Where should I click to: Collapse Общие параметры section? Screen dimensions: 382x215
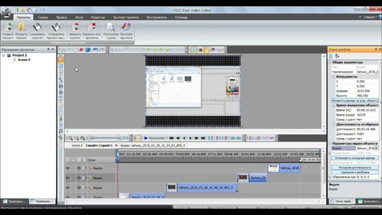330,62
